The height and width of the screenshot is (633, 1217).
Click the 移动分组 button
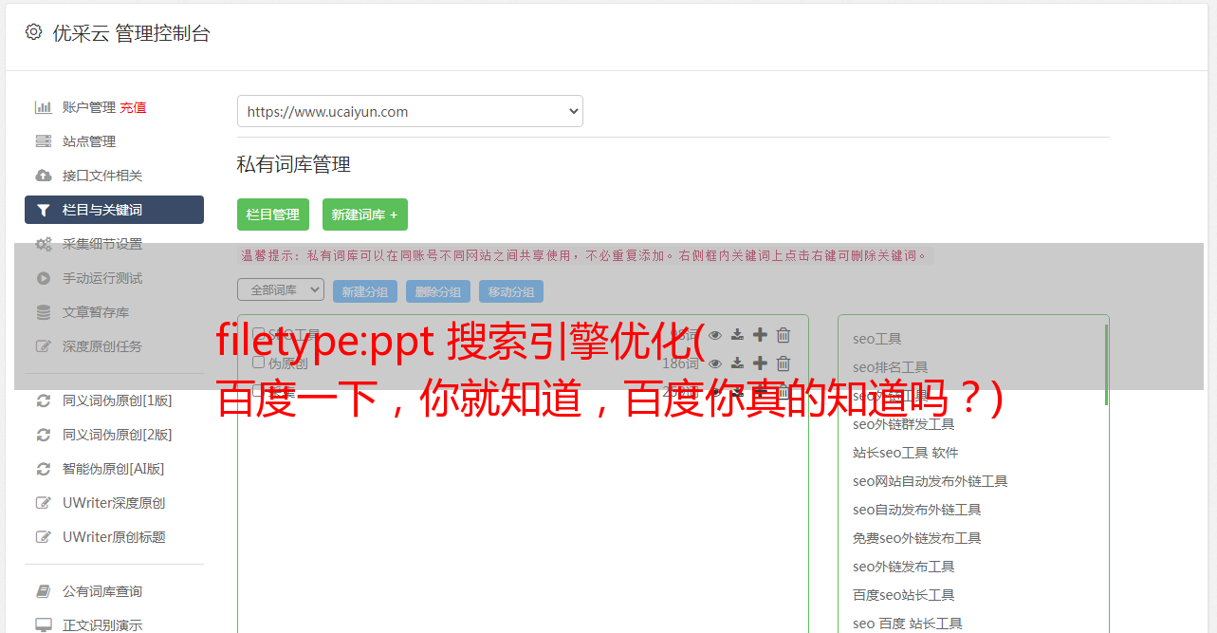[511, 291]
